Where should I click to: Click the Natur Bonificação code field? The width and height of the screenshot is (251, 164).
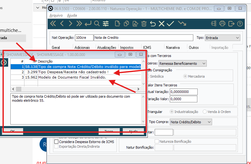164,147
